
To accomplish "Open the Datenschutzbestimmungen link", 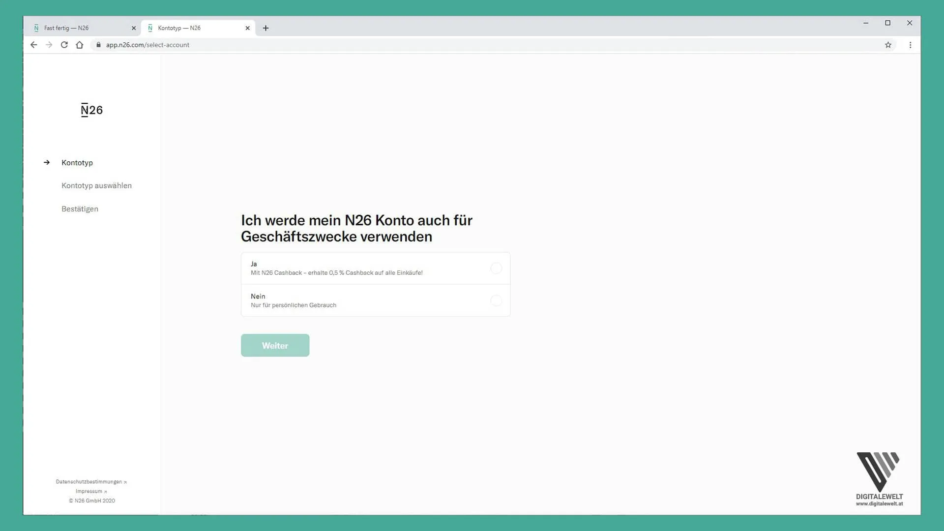I will pyautogui.click(x=91, y=482).
